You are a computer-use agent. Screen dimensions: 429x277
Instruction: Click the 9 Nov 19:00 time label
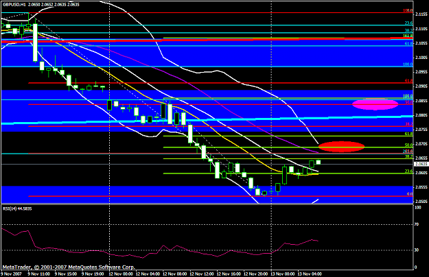point(93,274)
